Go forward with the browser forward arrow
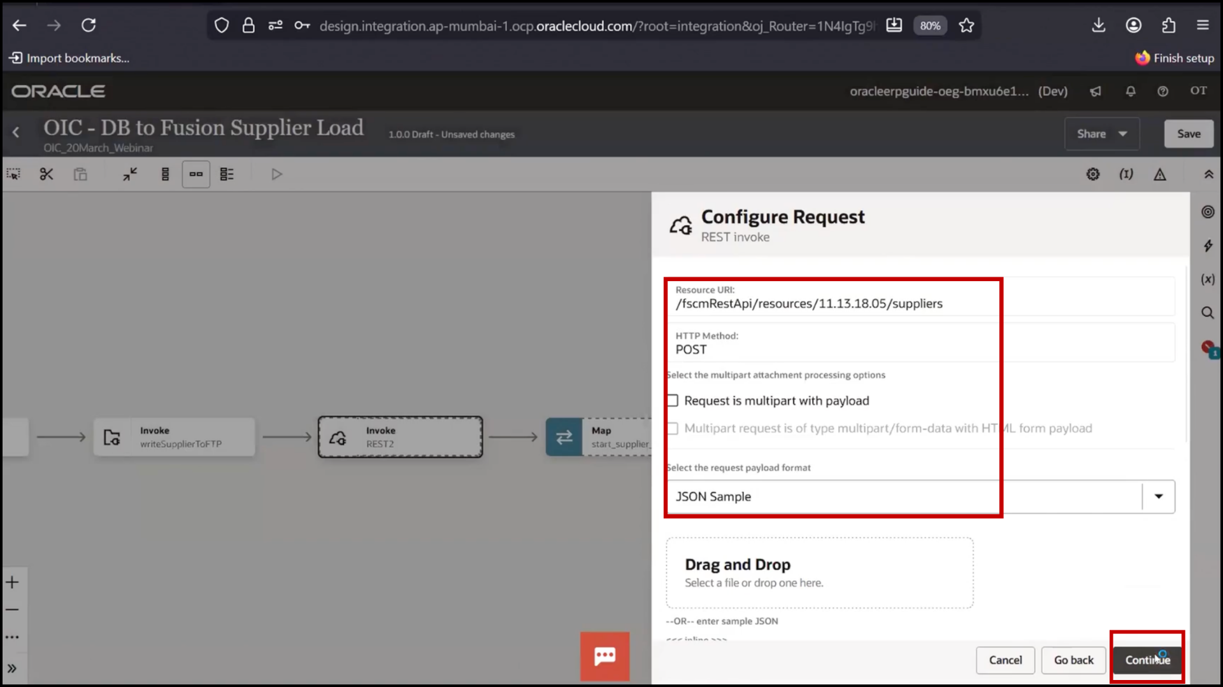 54,25
